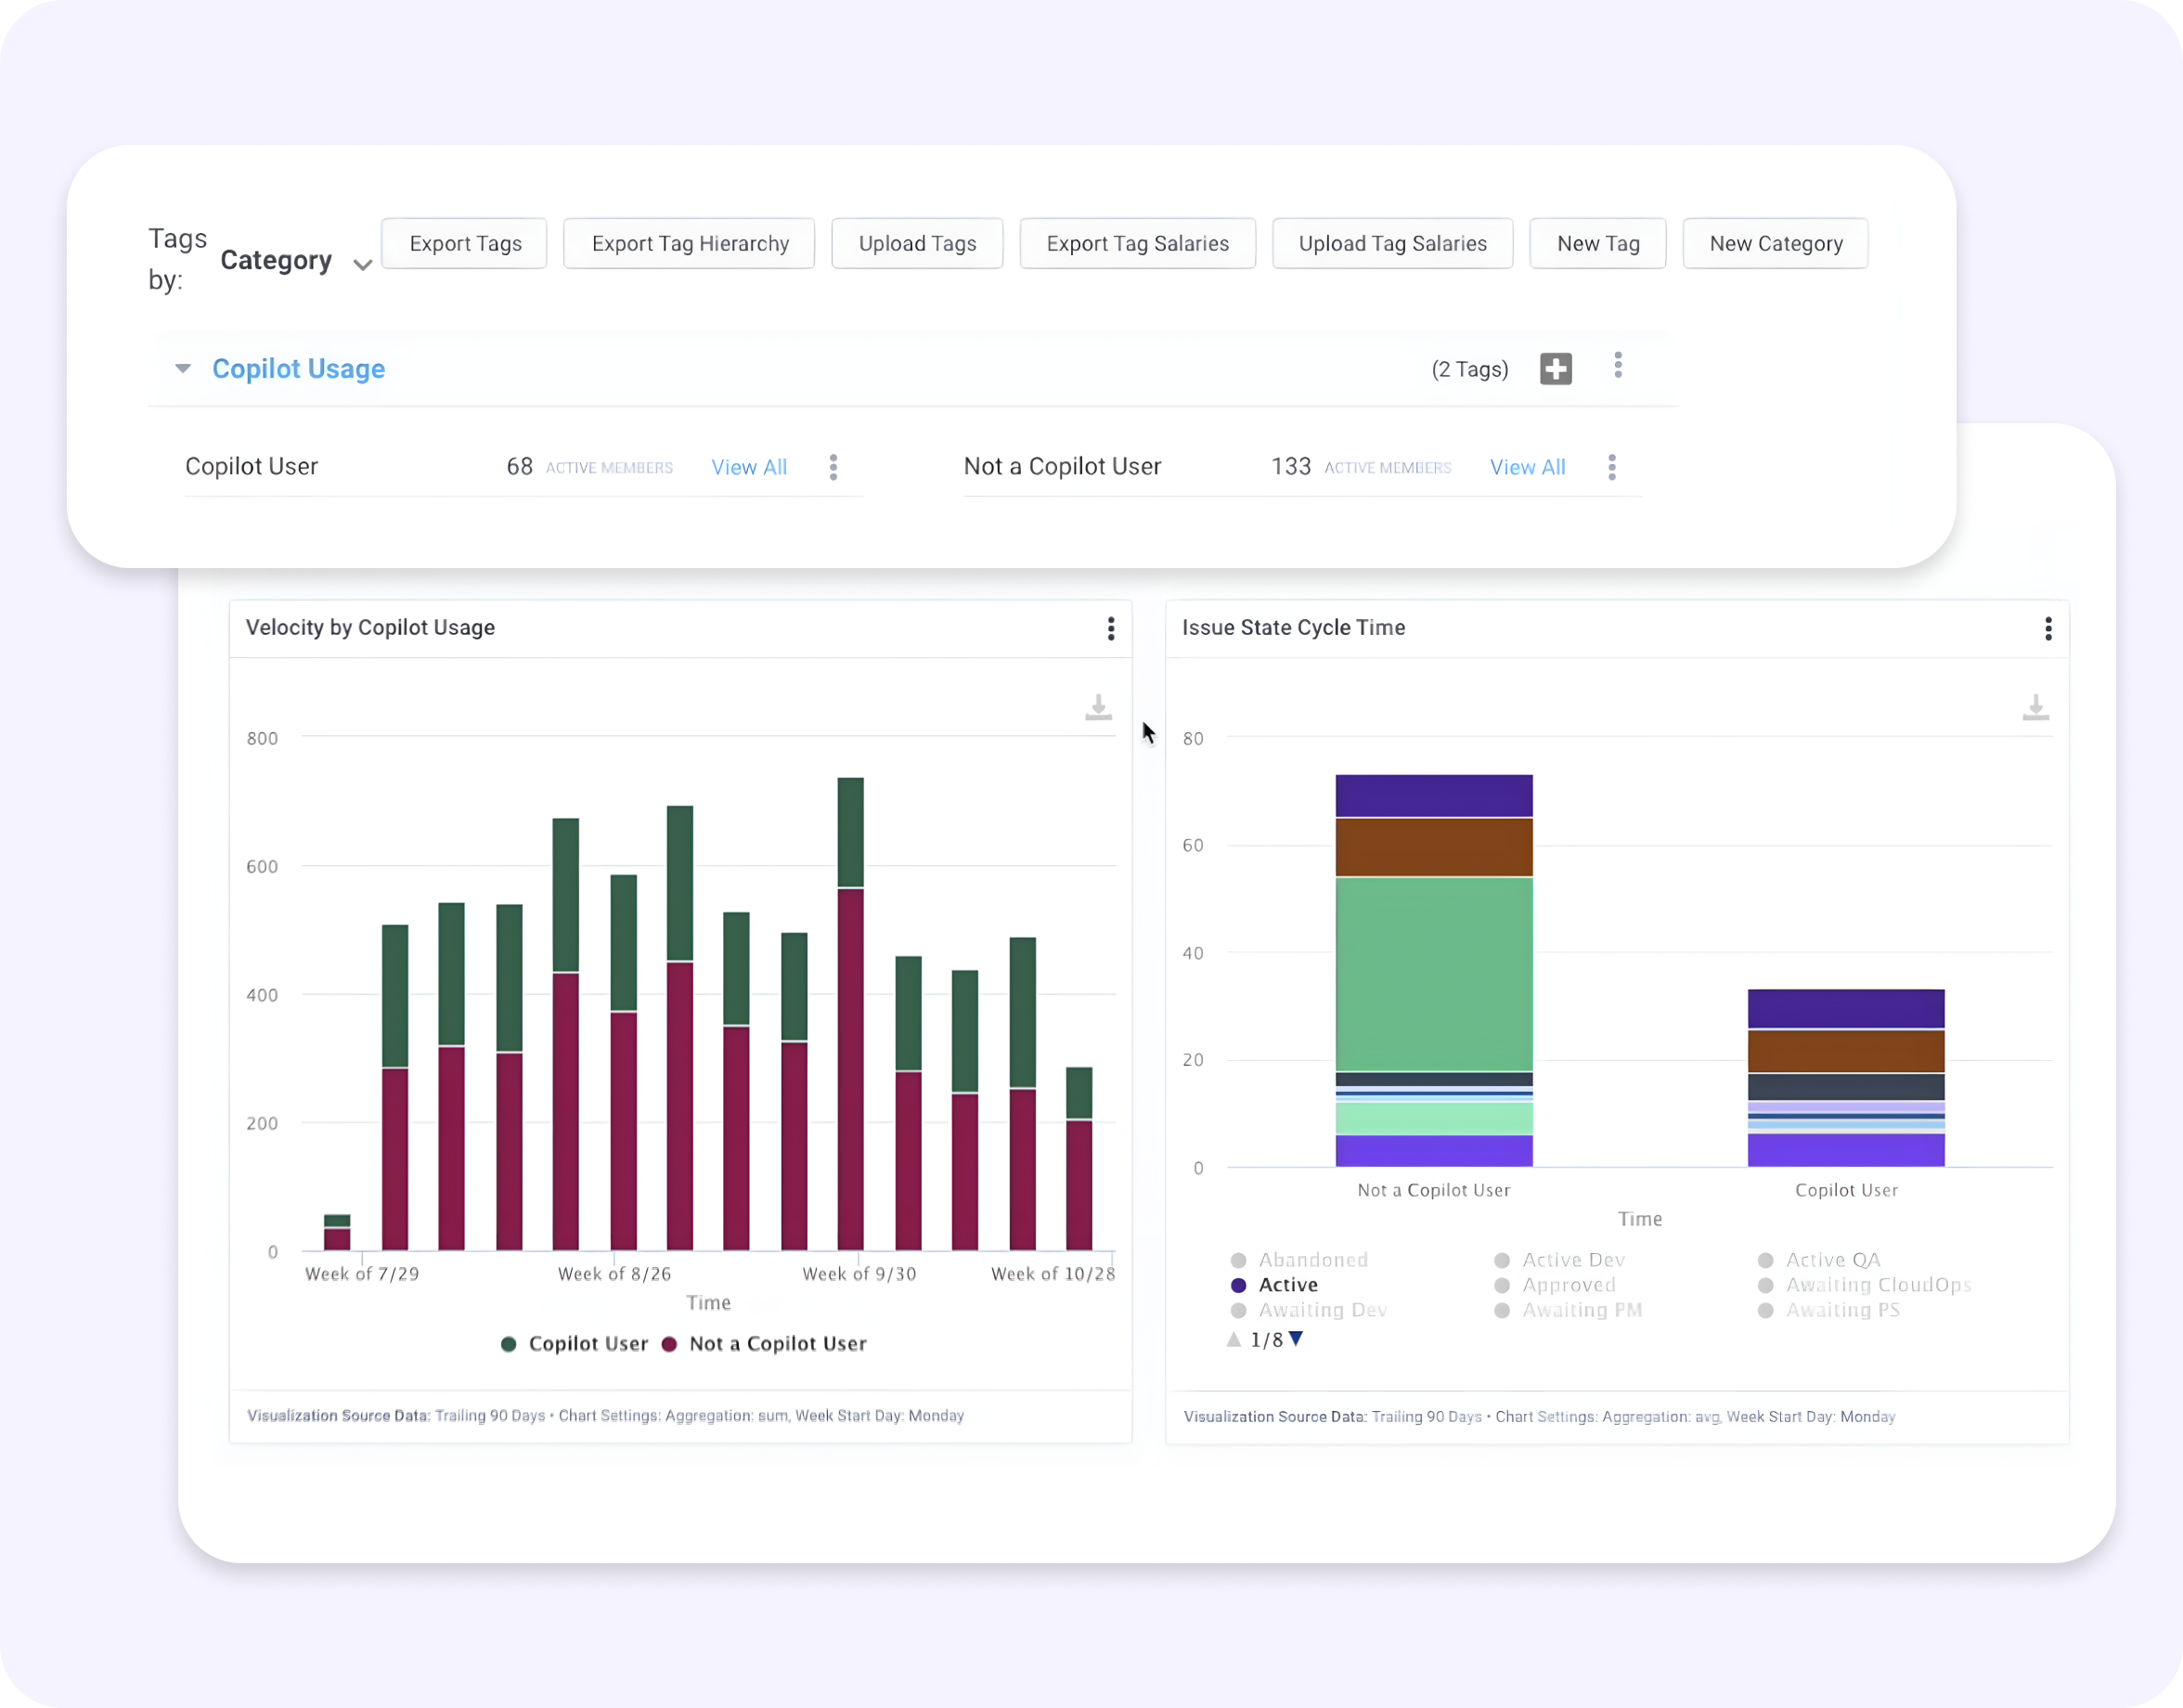Open the options menu for the Copilot Usage category
Screen dimensions: 2183x1708
(x=1618, y=366)
